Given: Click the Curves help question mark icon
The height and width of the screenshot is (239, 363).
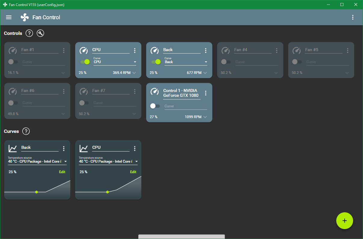Looking at the screenshot, I should tap(26, 131).
